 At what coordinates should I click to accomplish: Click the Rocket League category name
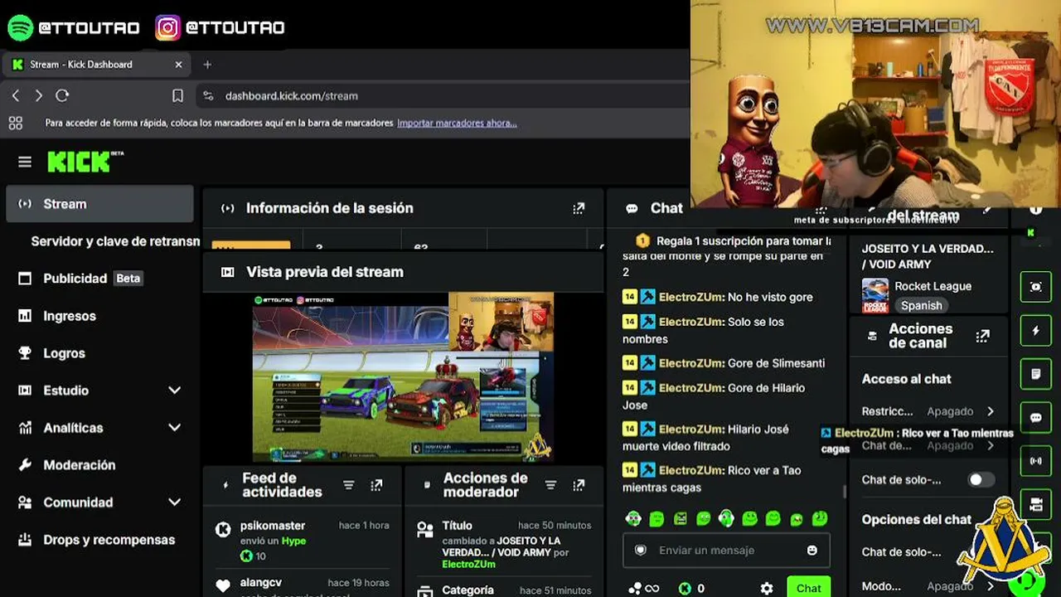[x=933, y=286]
